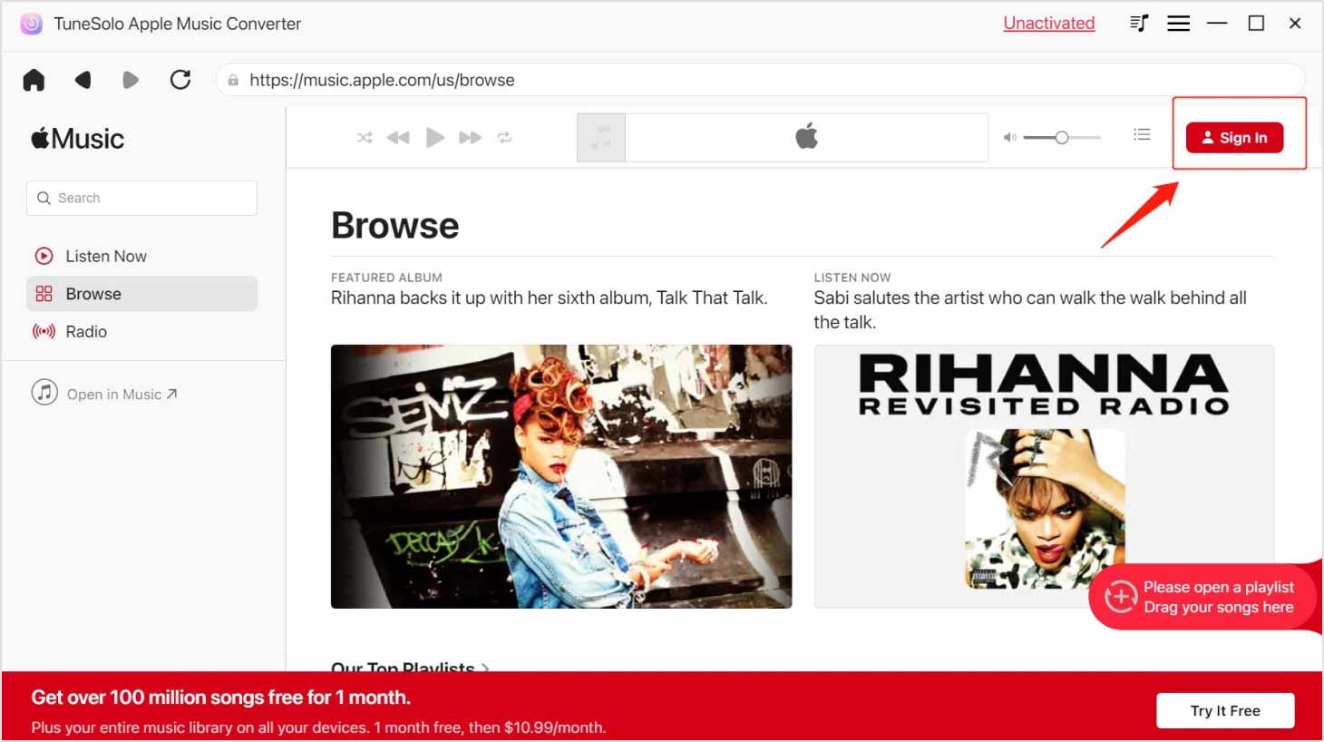This screenshot has height=742, width=1324.
Task: Minimize the TuneSolo window
Action: [1217, 24]
